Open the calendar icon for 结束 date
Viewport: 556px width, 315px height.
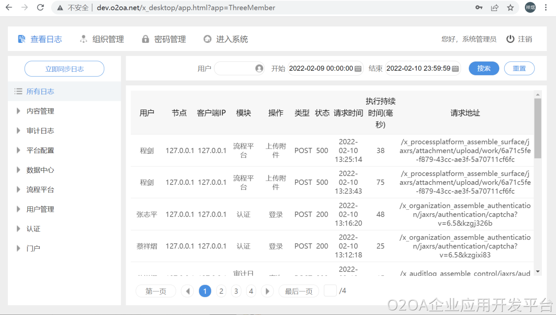click(x=456, y=68)
